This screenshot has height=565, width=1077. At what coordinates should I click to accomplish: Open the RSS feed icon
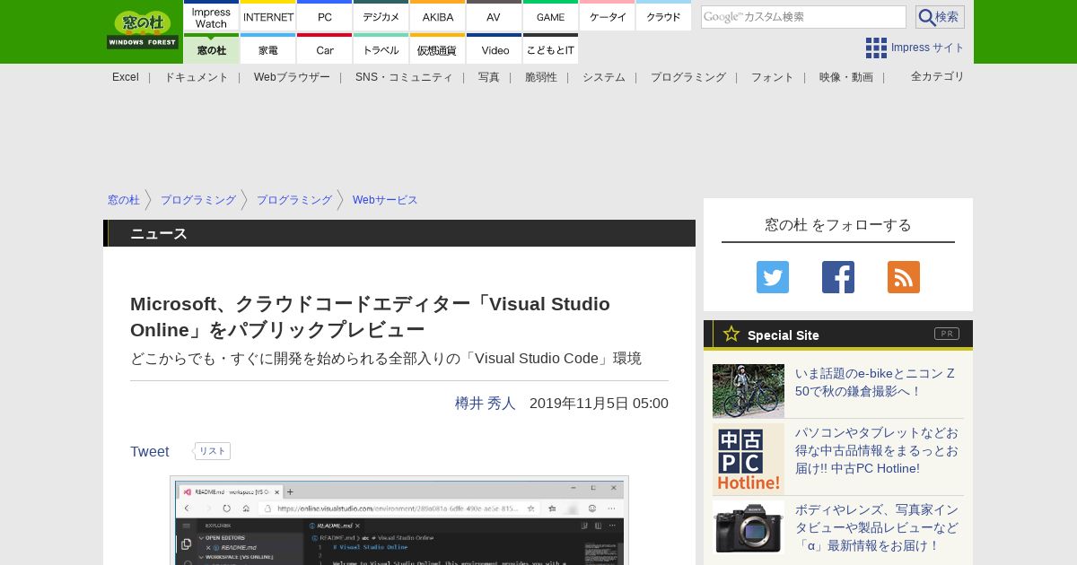[x=904, y=277]
